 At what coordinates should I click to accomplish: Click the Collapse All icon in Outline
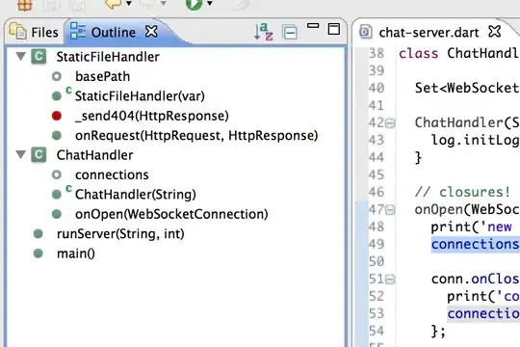click(290, 32)
